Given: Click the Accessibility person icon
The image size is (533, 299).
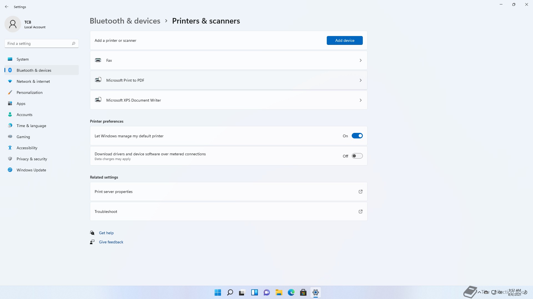Looking at the screenshot, I should coord(10,148).
